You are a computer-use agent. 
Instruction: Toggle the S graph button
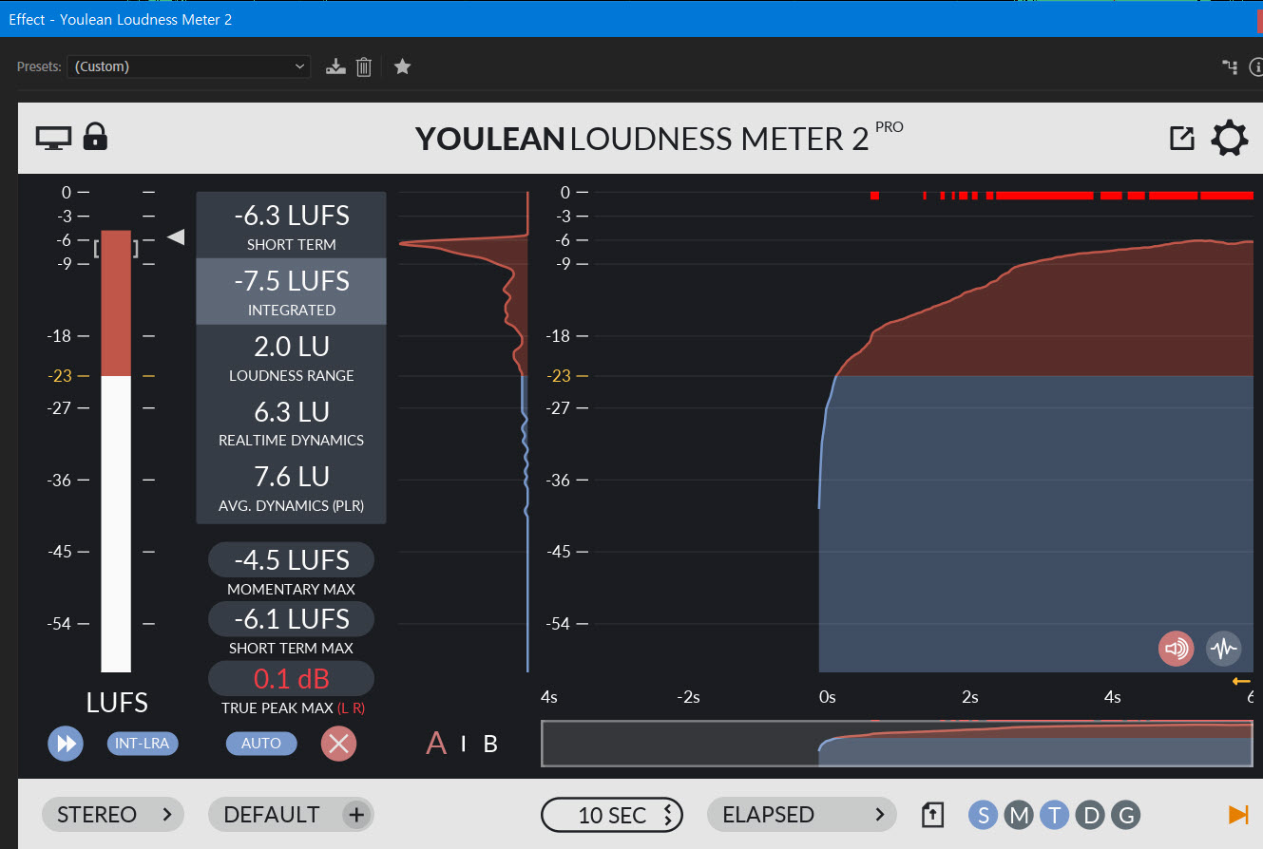[x=983, y=815]
